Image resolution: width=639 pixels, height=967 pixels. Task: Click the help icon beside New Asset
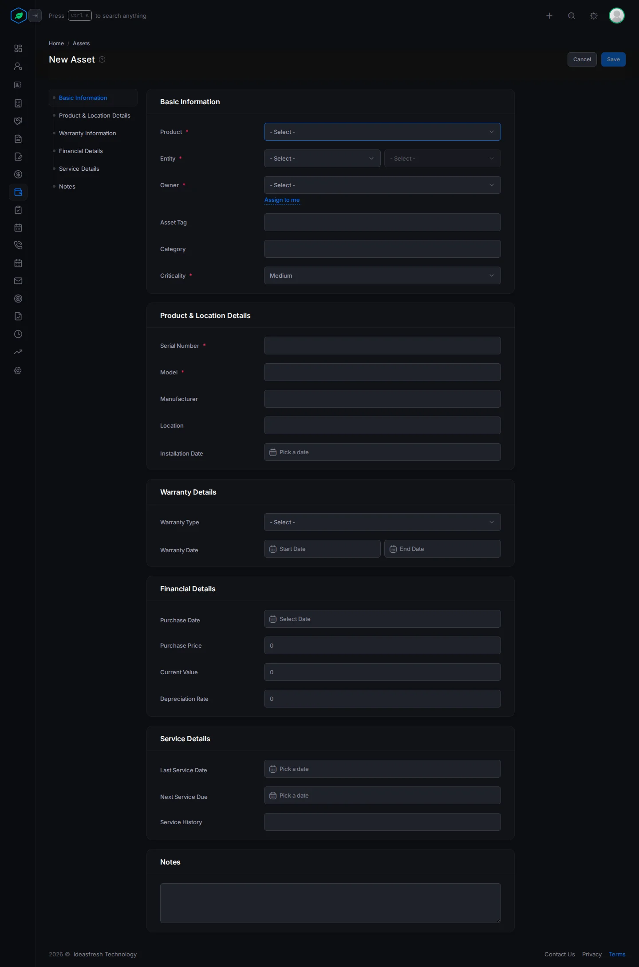102,59
